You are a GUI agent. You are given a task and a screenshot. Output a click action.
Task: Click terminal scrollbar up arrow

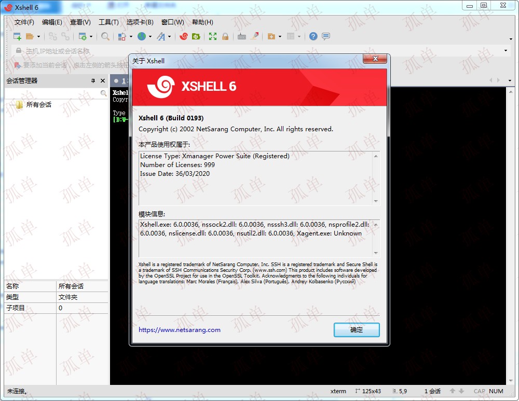tap(511, 92)
